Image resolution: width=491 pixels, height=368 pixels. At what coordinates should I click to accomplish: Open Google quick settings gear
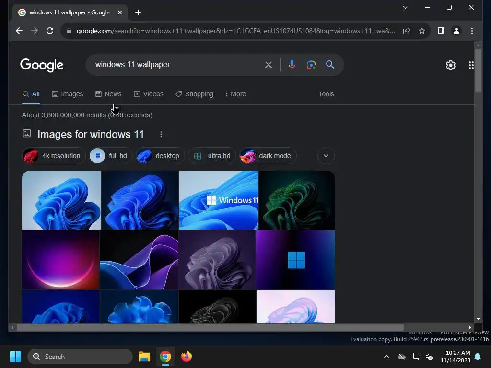pyautogui.click(x=450, y=65)
